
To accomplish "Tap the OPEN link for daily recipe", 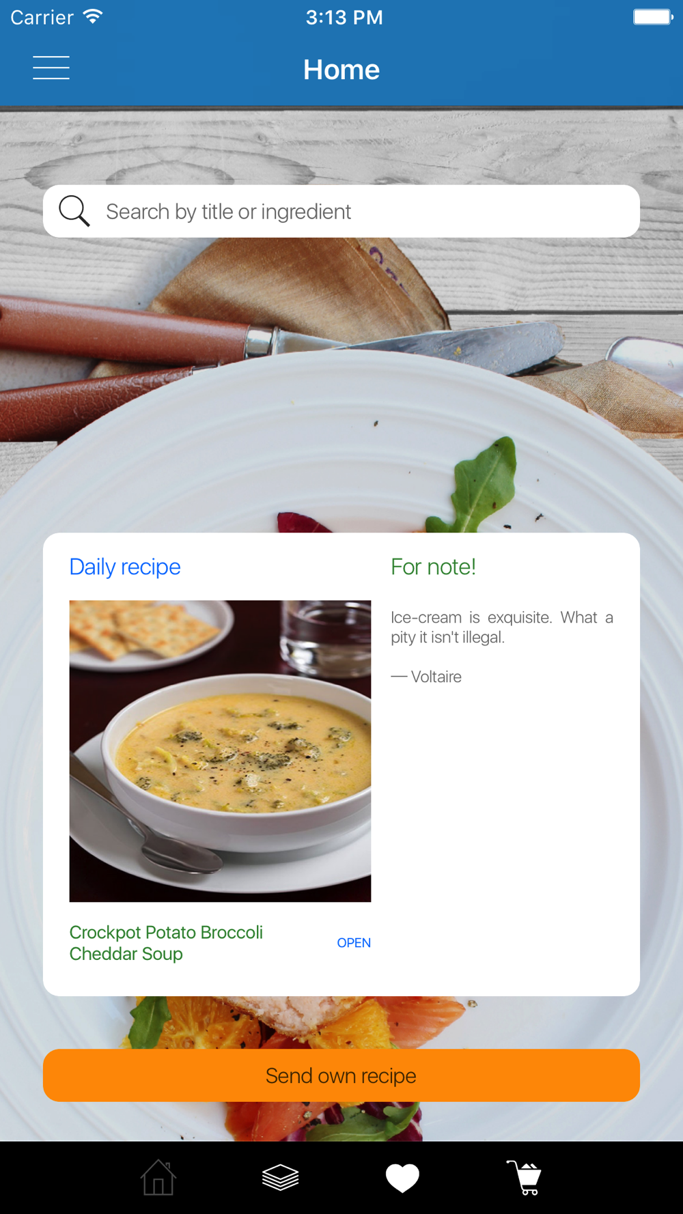I will pyautogui.click(x=354, y=943).
